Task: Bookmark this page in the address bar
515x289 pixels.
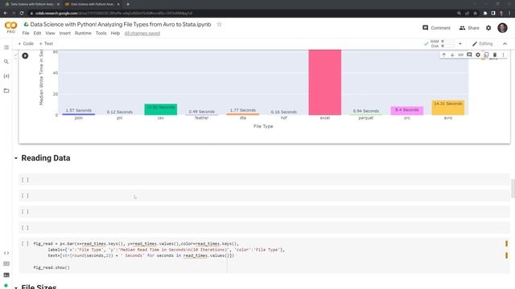Action: tap(475, 13)
